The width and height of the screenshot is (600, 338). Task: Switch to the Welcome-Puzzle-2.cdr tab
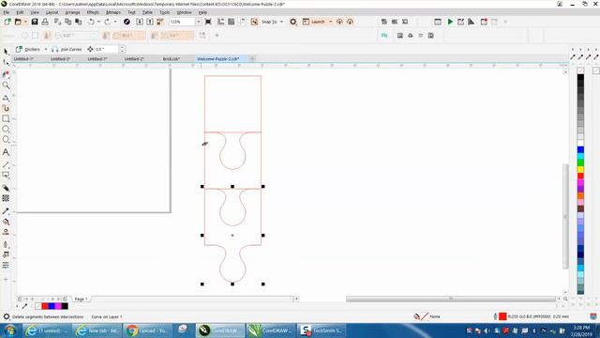pyautogui.click(x=217, y=59)
